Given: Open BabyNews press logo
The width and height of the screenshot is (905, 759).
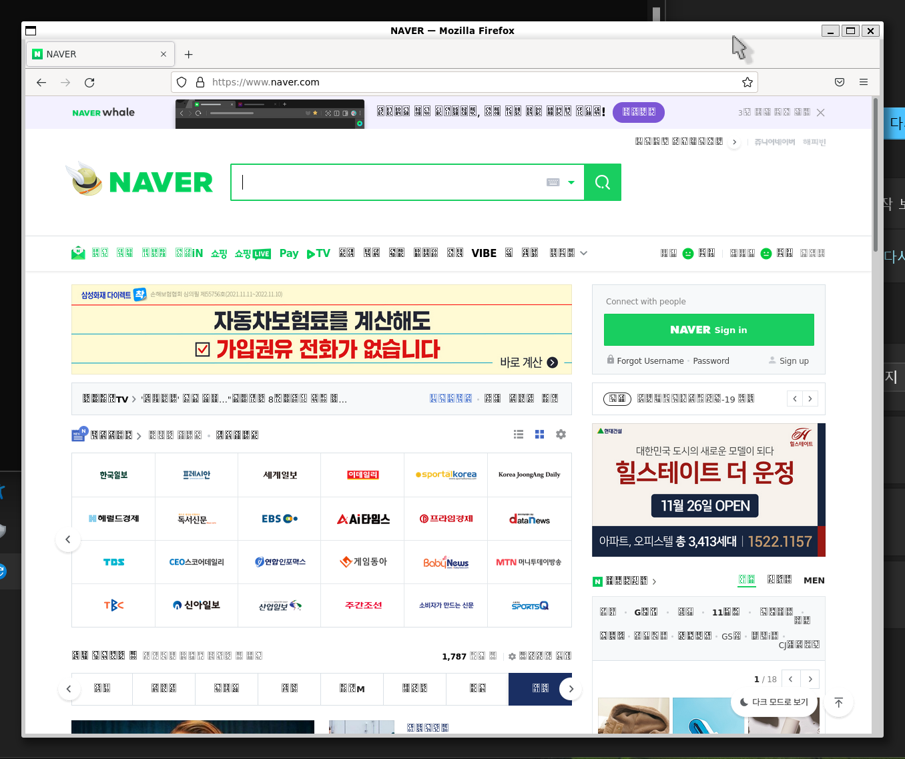Looking at the screenshot, I should coord(446,562).
